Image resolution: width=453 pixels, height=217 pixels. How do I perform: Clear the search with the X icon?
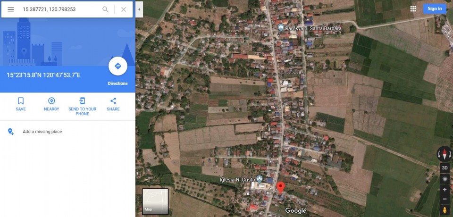click(124, 9)
